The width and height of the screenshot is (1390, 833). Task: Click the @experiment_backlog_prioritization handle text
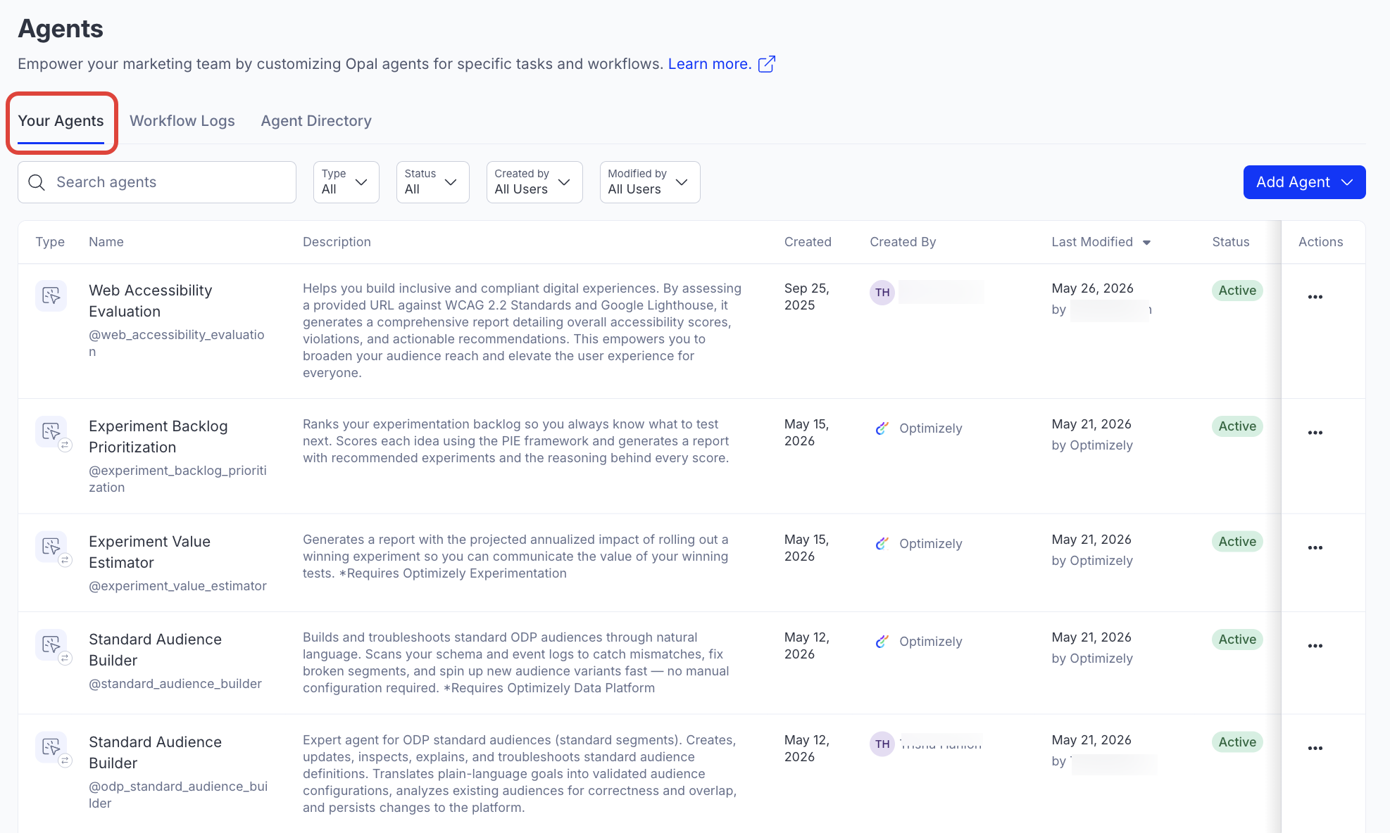point(177,479)
